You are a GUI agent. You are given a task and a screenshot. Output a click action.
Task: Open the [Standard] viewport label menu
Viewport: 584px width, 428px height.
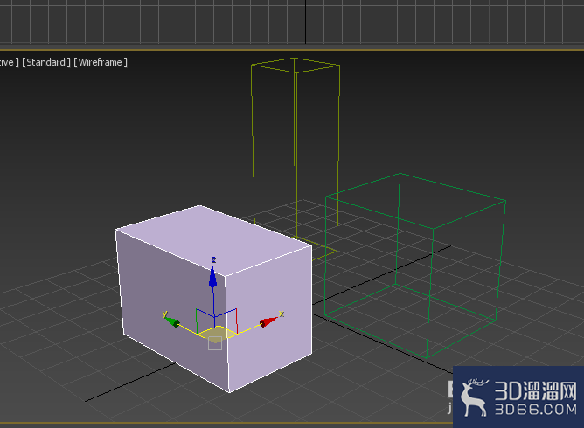tap(46, 62)
